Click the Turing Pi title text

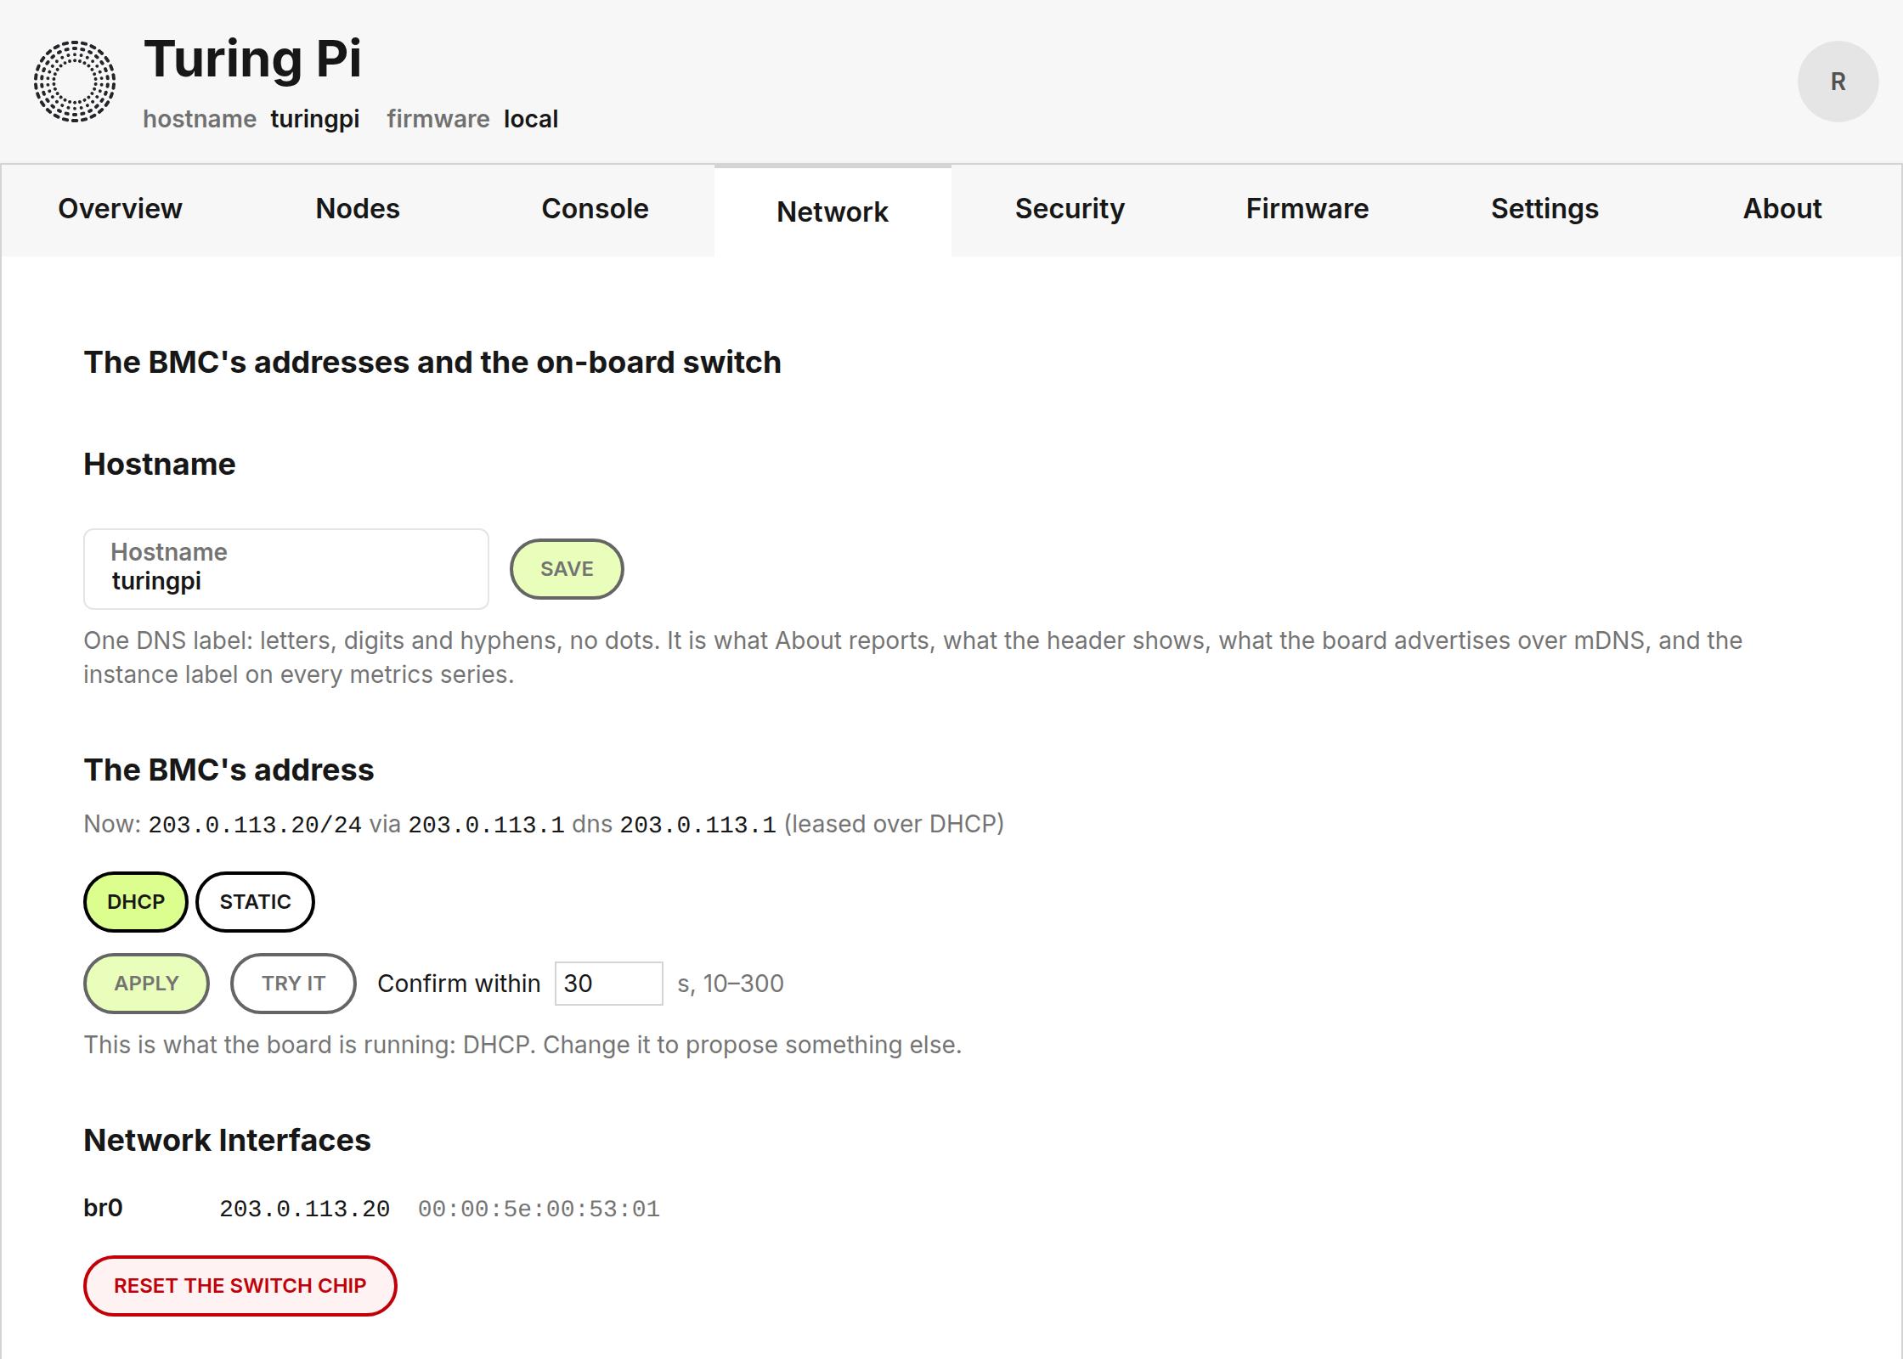pyautogui.click(x=252, y=59)
